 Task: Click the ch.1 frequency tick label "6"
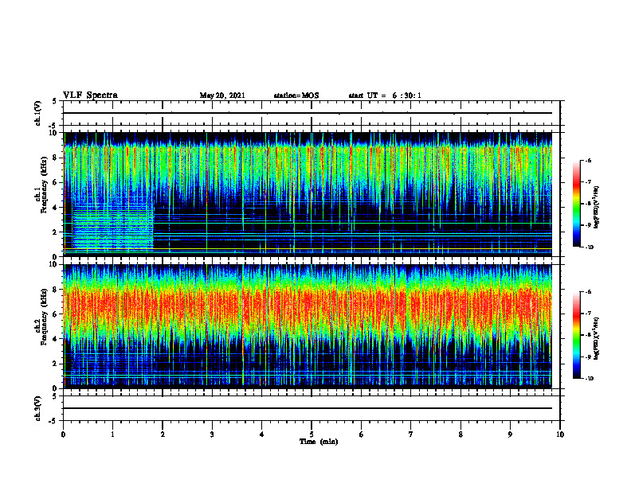coord(56,183)
